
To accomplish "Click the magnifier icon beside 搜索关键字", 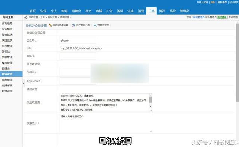I will click(95, 25).
